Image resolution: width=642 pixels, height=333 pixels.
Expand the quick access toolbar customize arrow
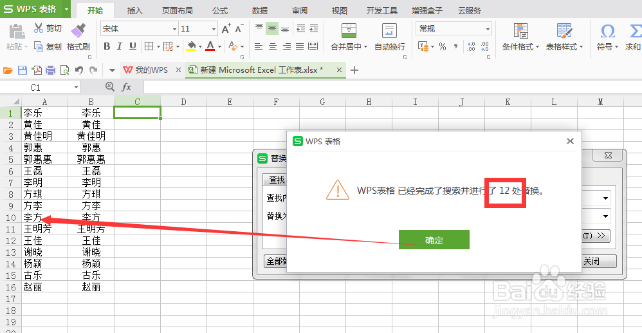112,70
